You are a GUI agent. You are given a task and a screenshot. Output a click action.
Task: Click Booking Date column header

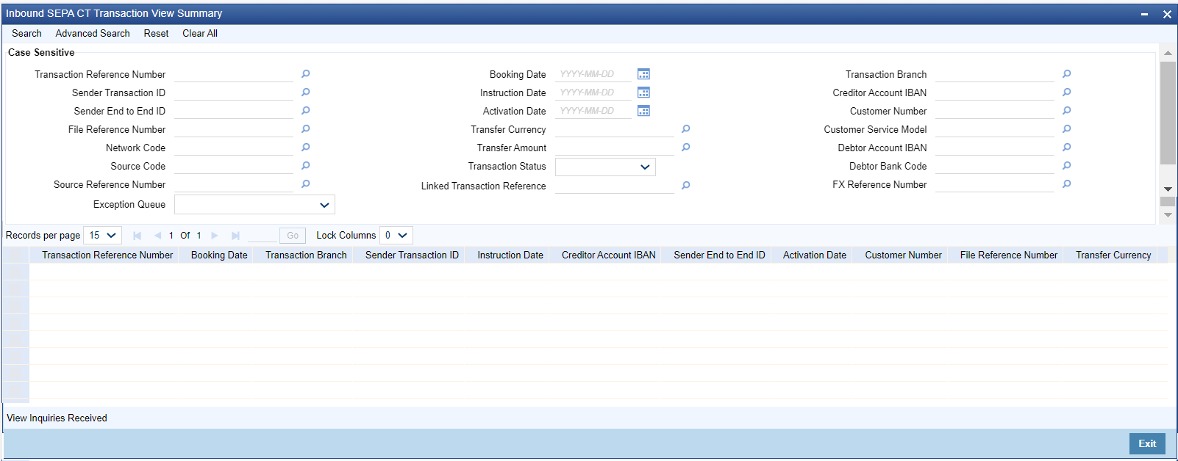[x=219, y=255]
